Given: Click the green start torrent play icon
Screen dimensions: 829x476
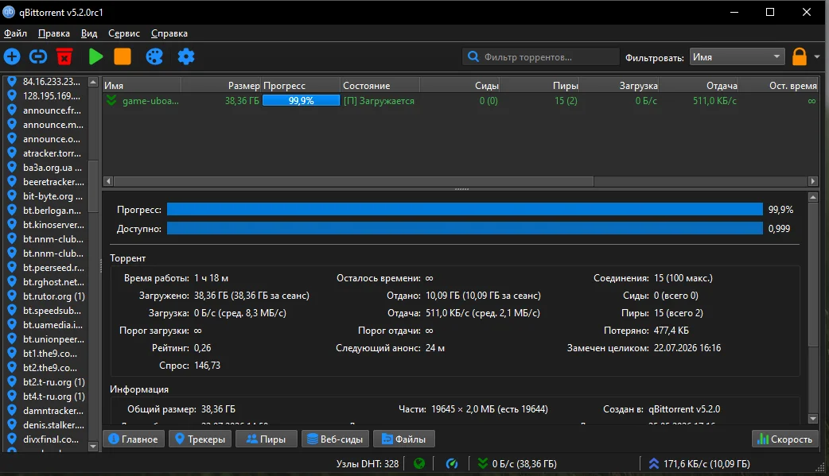Looking at the screenshot, I should (x=95, y=56).
